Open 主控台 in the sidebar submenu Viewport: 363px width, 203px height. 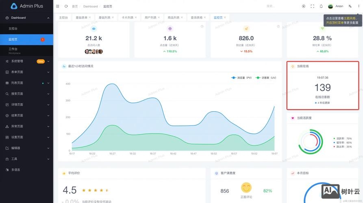point(26,29)
